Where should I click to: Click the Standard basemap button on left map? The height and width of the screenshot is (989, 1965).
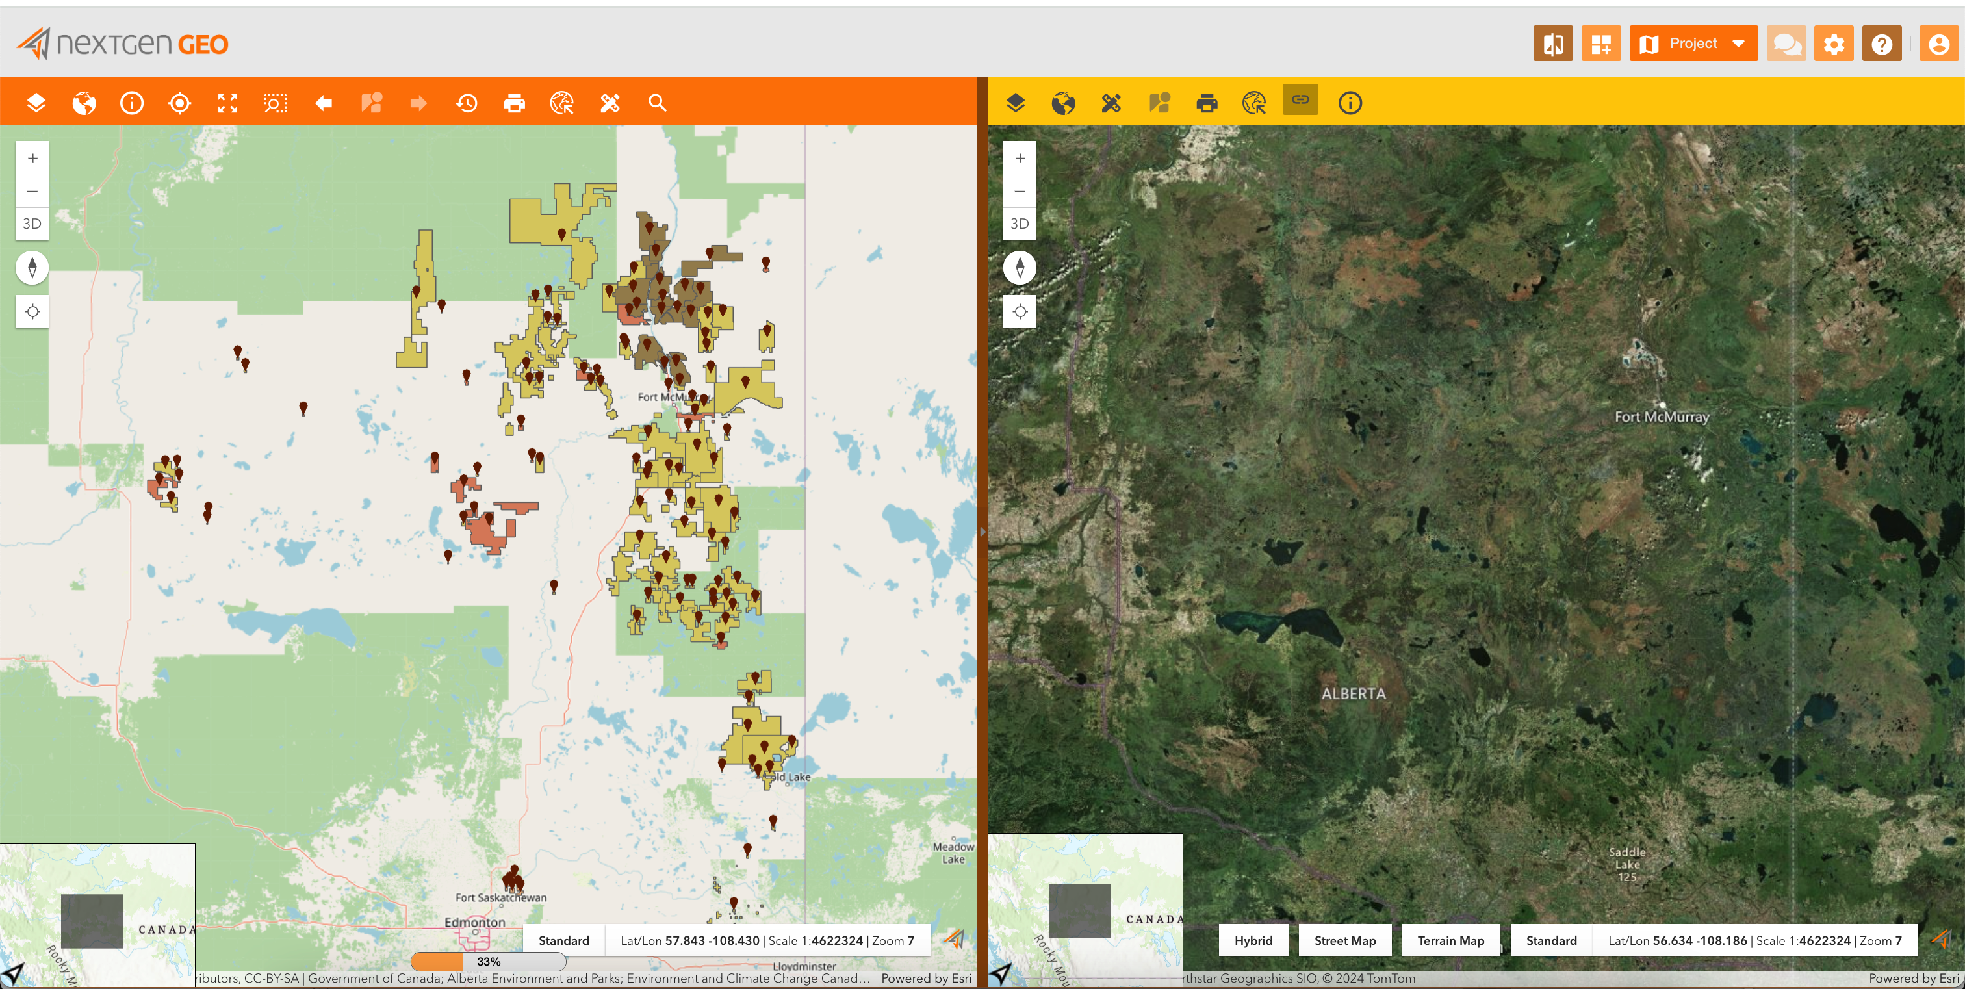point(564,940)
